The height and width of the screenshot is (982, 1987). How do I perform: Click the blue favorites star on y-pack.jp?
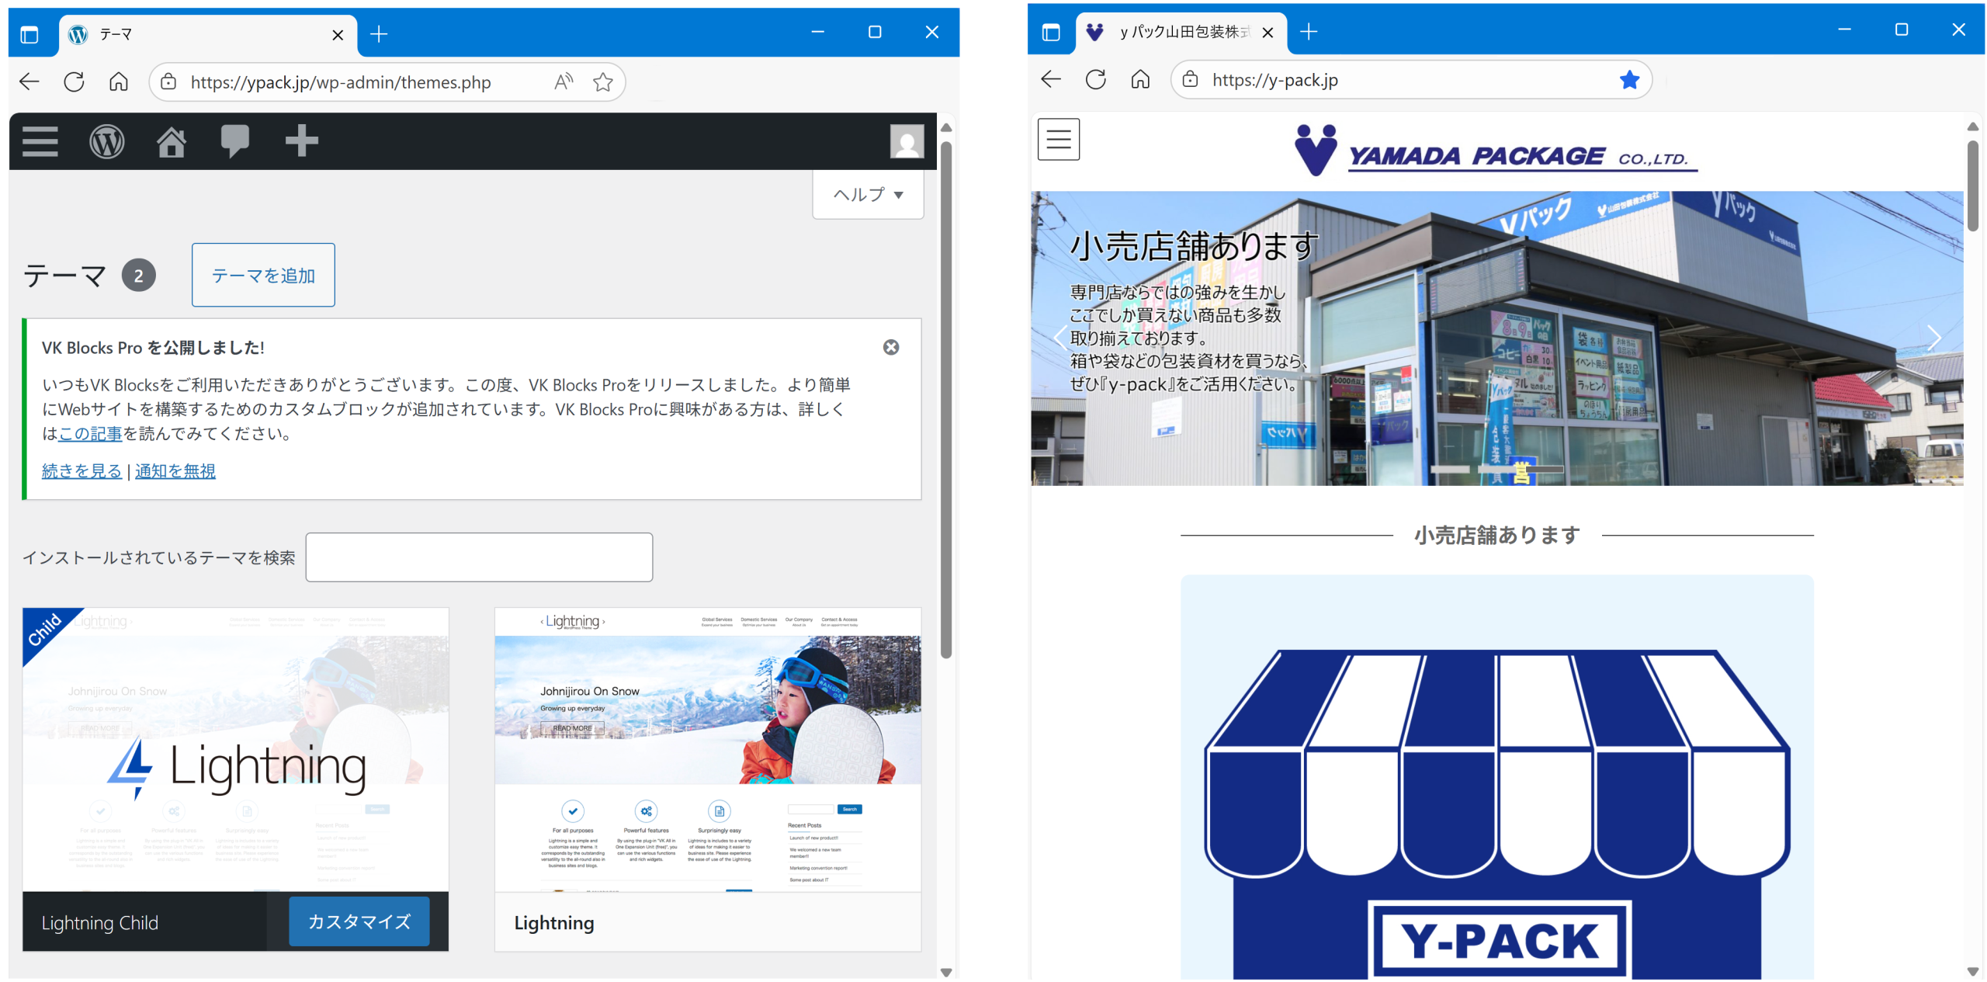pyautogui.click(x=1628, y=80)
